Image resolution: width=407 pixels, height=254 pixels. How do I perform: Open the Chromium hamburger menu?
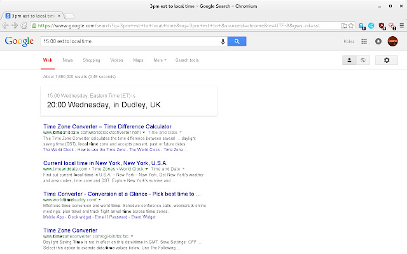click(x=402, y=25)
